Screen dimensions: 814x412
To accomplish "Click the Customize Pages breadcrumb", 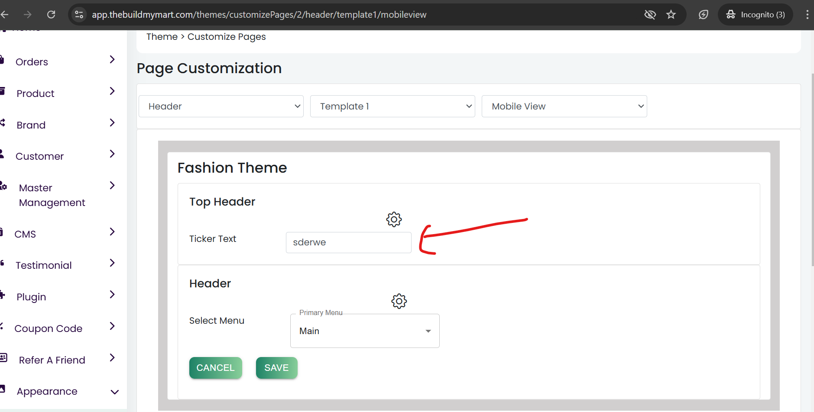I will click(x=227, y=37).
